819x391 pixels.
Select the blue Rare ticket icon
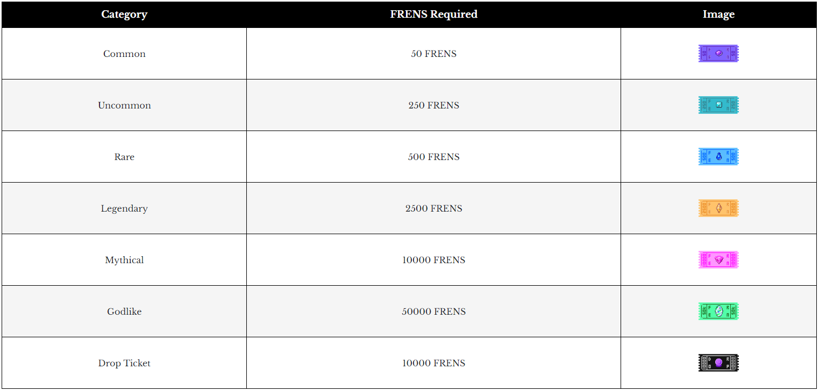(718, 156)
